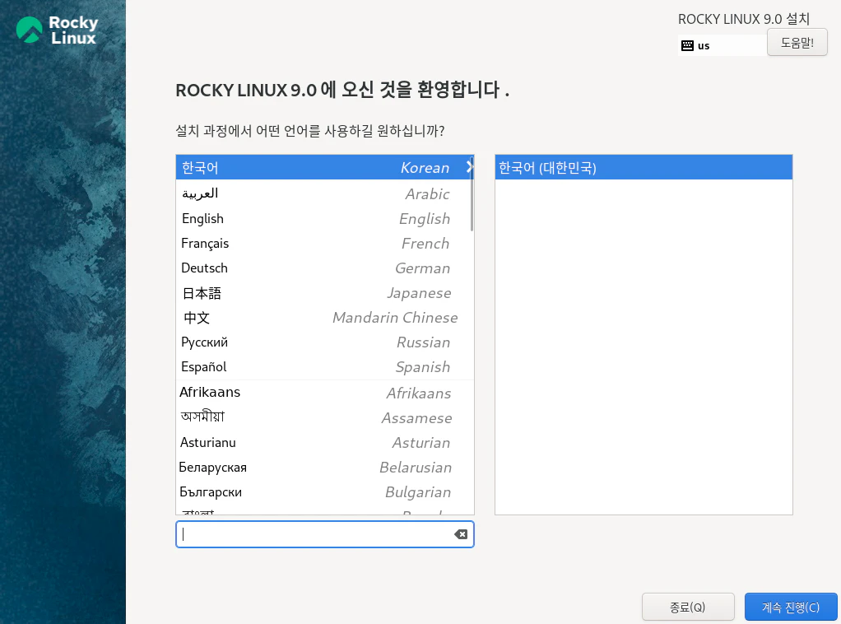The width and height of the screenshot is (841, 624).
Task: Click the clear-text icon in search field
Action: (460, 534)
